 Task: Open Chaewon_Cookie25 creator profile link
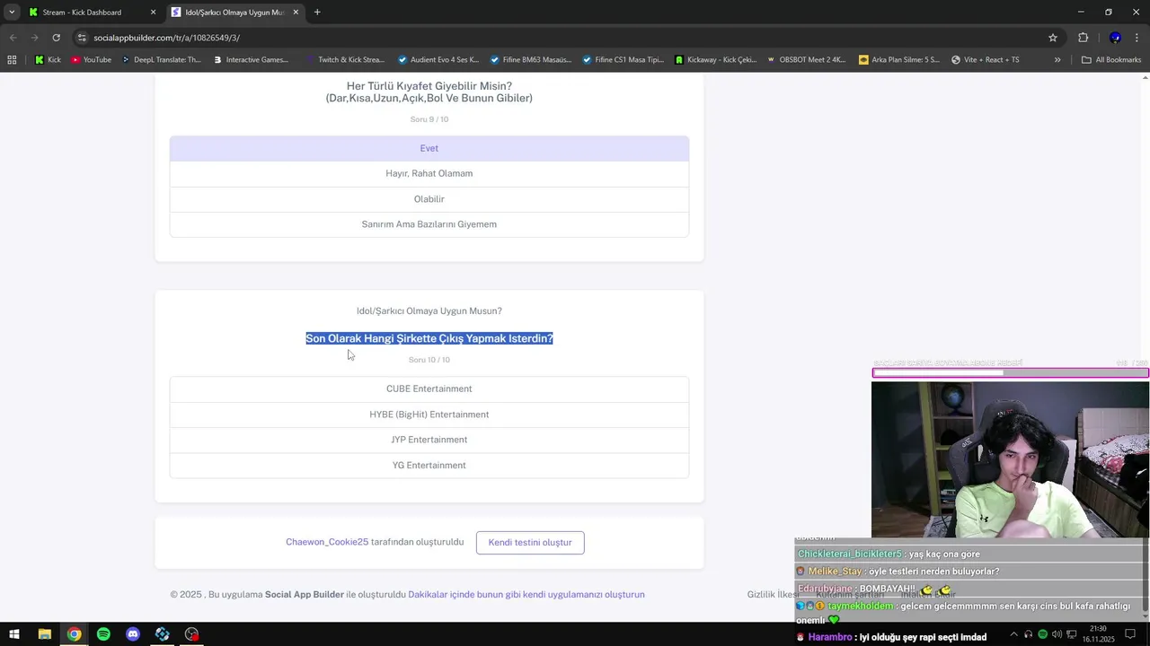(327, 542)
